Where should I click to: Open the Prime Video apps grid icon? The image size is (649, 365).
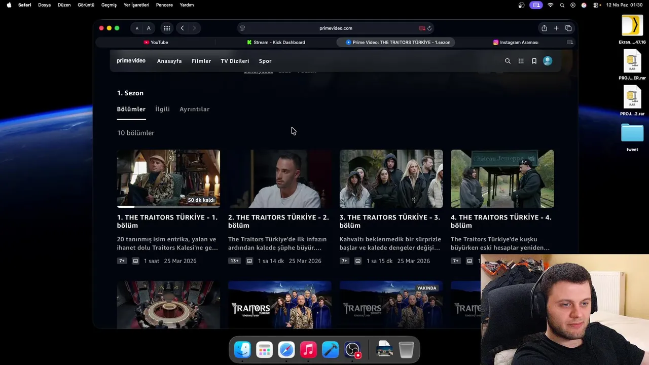click(521, 61)
